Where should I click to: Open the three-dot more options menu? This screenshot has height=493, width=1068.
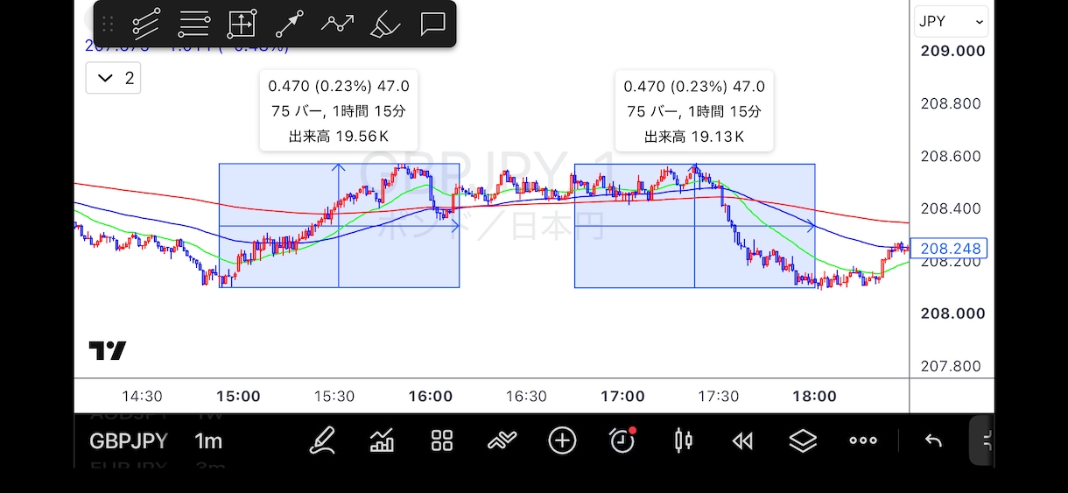coord(863,440)
